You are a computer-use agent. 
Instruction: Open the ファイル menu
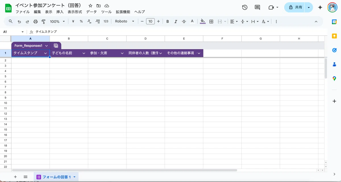(22, 12)
